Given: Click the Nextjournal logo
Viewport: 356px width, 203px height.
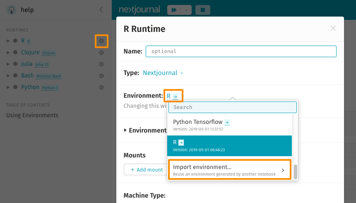Looking at the screenshot, I should (140, 10).
